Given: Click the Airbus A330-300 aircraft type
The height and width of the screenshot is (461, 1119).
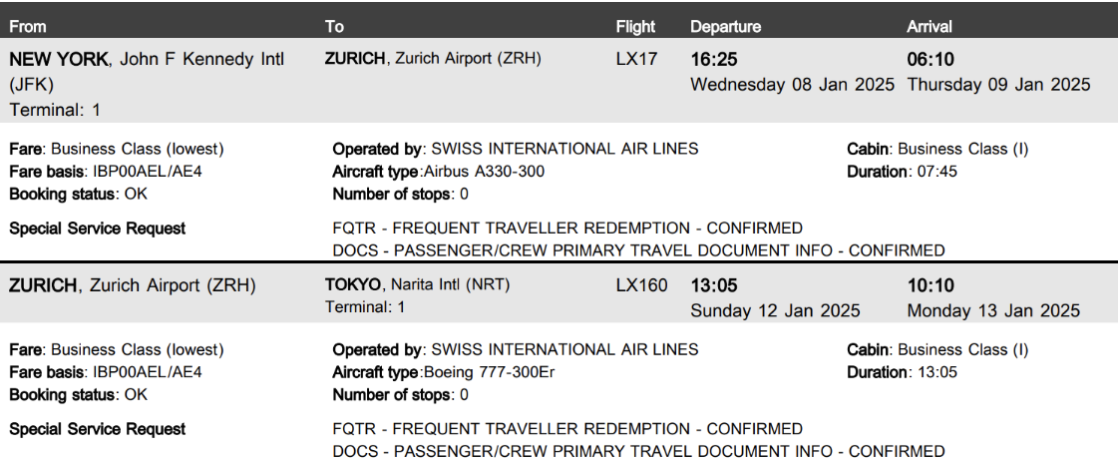Looking at the screenshot, I should point(484,172).
